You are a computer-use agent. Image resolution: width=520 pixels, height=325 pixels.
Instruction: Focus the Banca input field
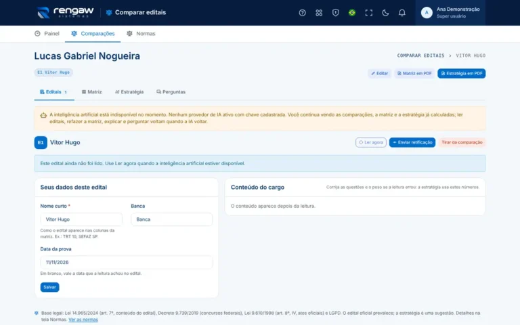172,219
